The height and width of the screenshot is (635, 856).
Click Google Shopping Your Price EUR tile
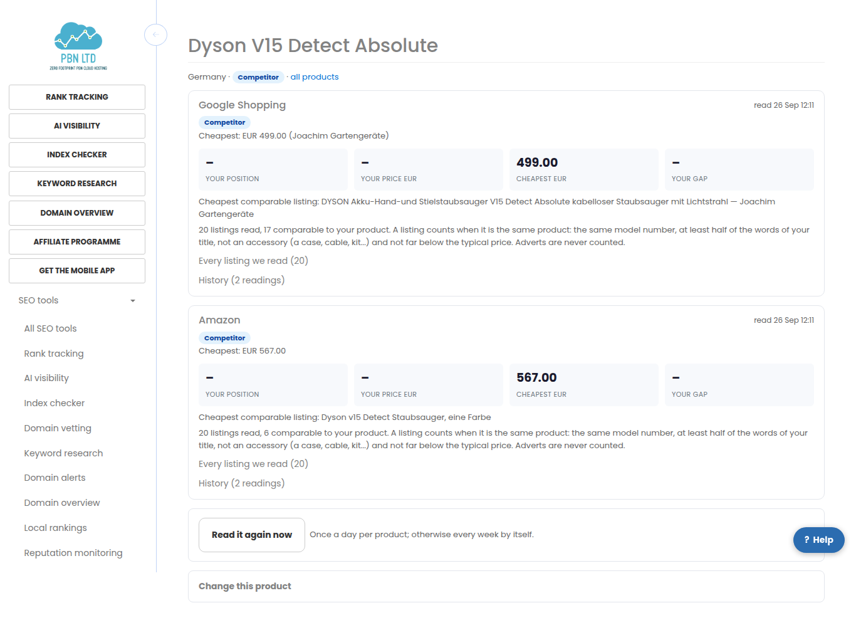[x=429, y=170]
